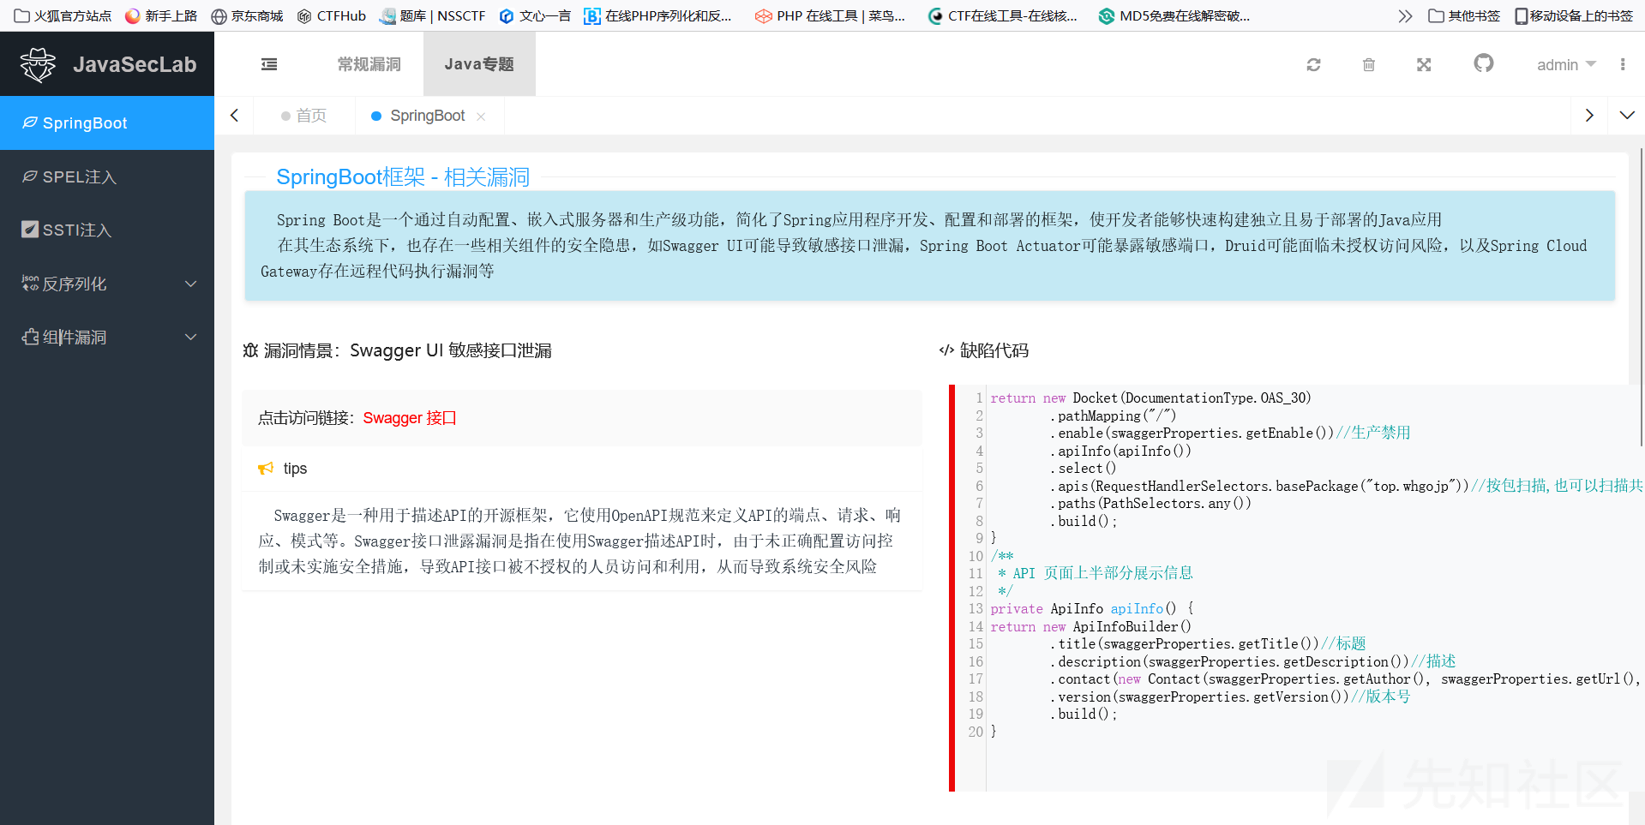Open the 在线PHP序列化和反 bookmark
The width and height of the screenshot is (1645, 825).
point(658,15)
